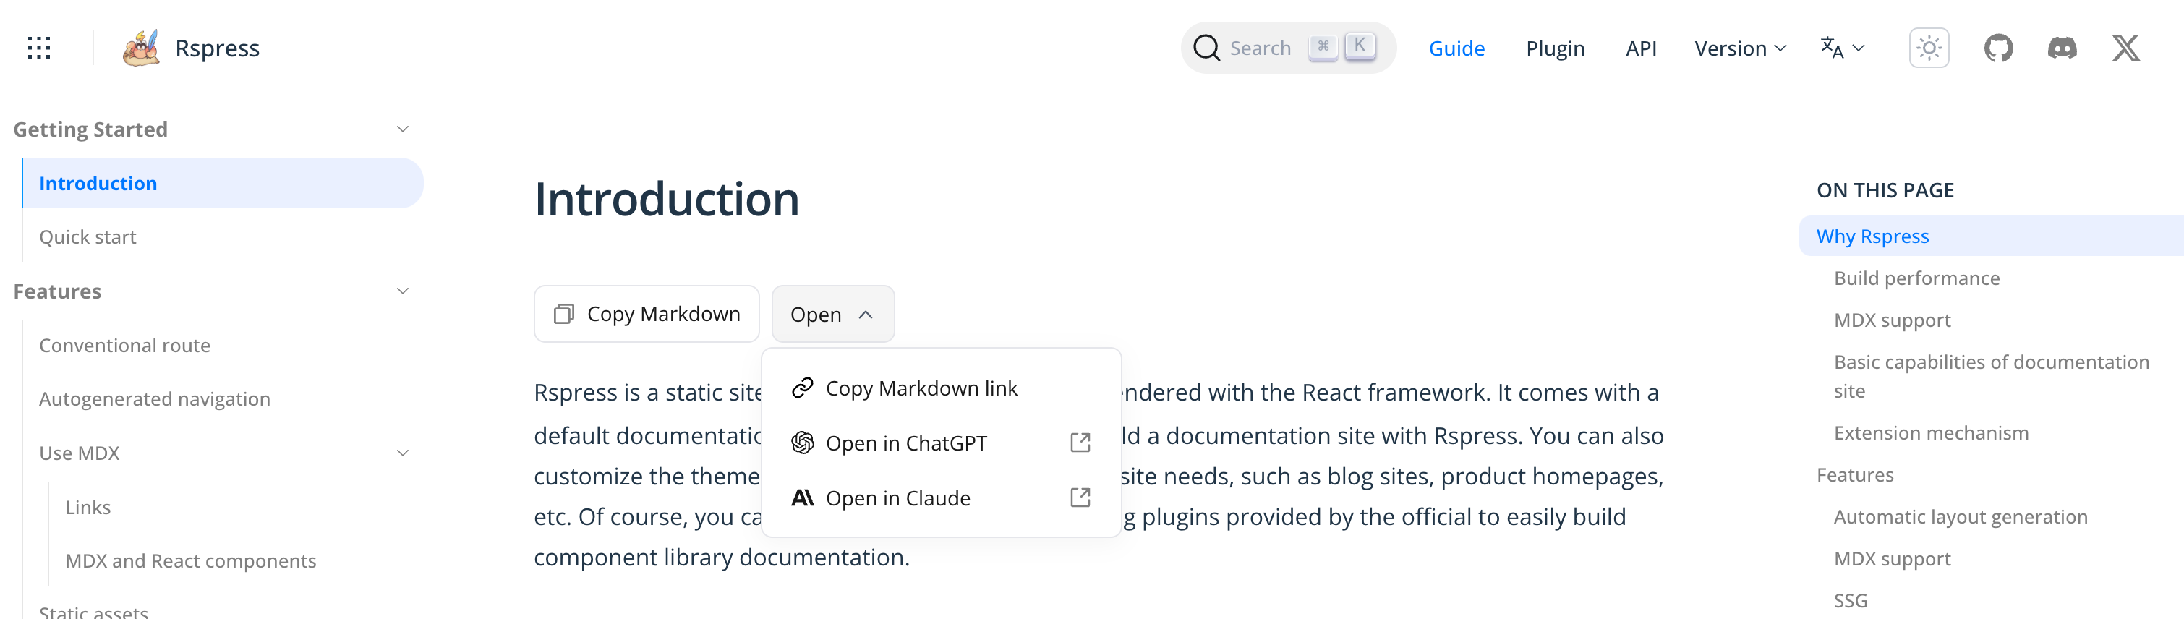Open the Discord community icon

[2062, 48]
